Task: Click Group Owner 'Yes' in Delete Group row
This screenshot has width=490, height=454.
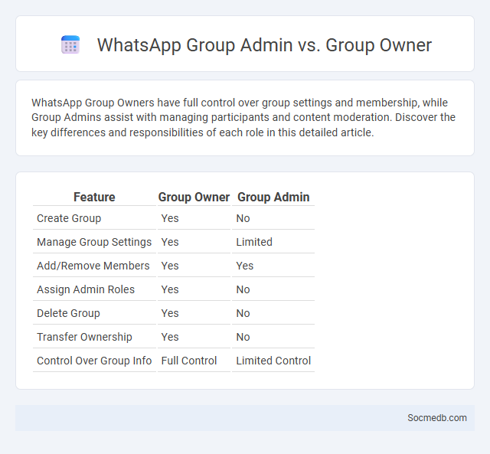Action: (170, 313)
